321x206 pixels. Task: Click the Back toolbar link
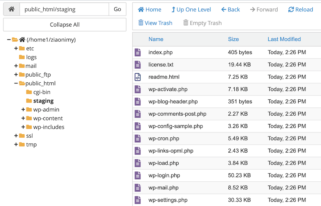(231, 9)
